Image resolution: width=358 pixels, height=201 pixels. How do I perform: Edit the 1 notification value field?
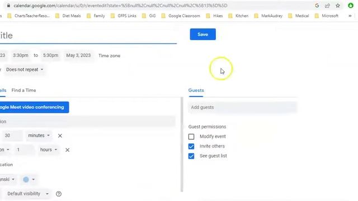point(25,150)
